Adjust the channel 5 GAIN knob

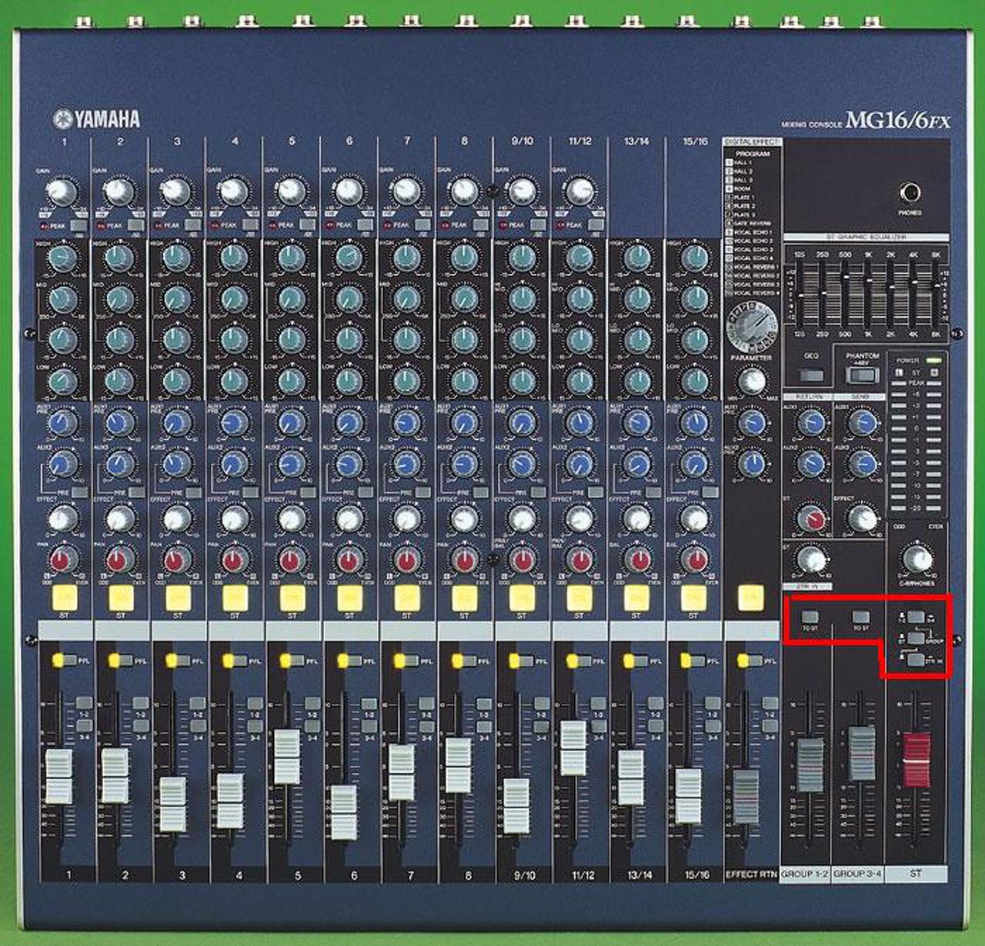(292, 191)
